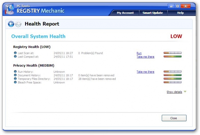Viewport: 200px width, 135px height.
Task: Open the My Account tab
Action: (x=125, y=13)
